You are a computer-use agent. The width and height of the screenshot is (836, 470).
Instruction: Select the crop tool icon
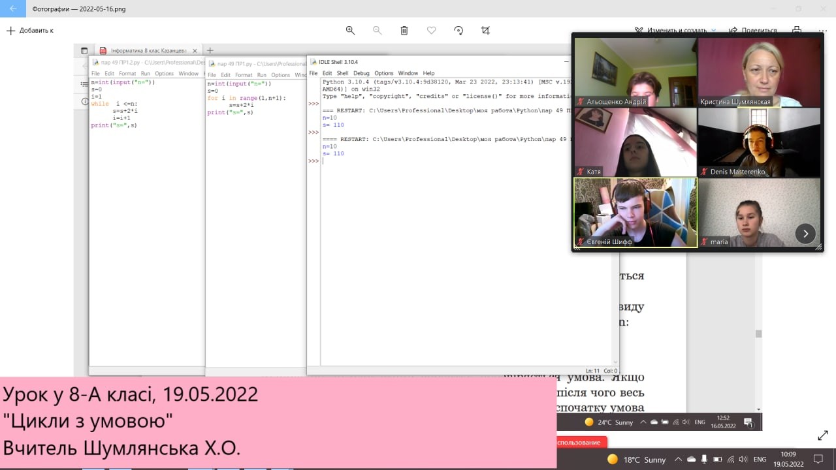tap(485, 30)
